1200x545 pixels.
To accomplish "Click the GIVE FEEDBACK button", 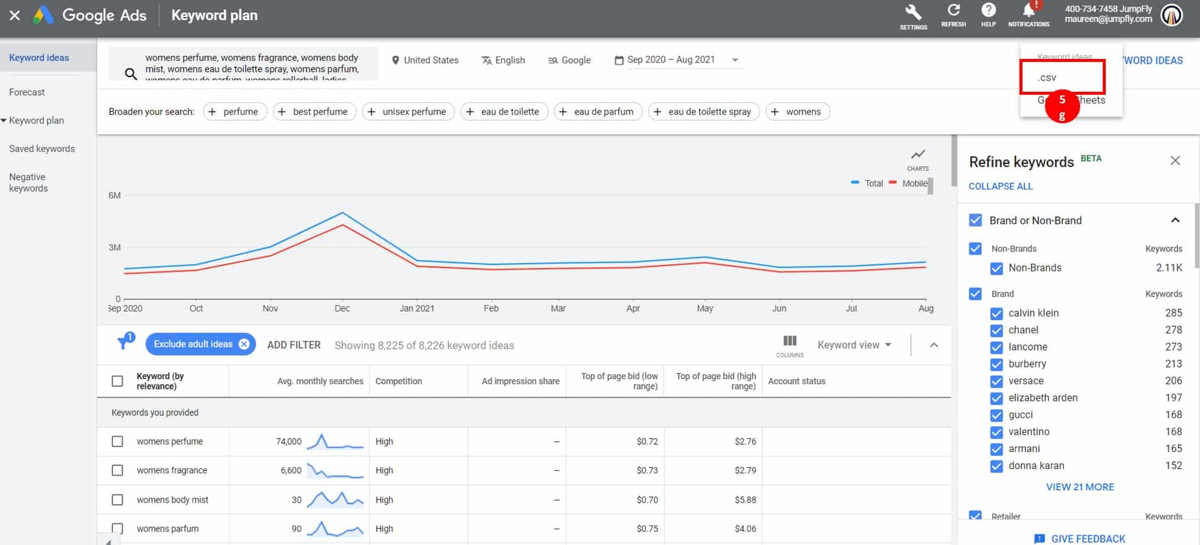I will [x=1080, y=539].
